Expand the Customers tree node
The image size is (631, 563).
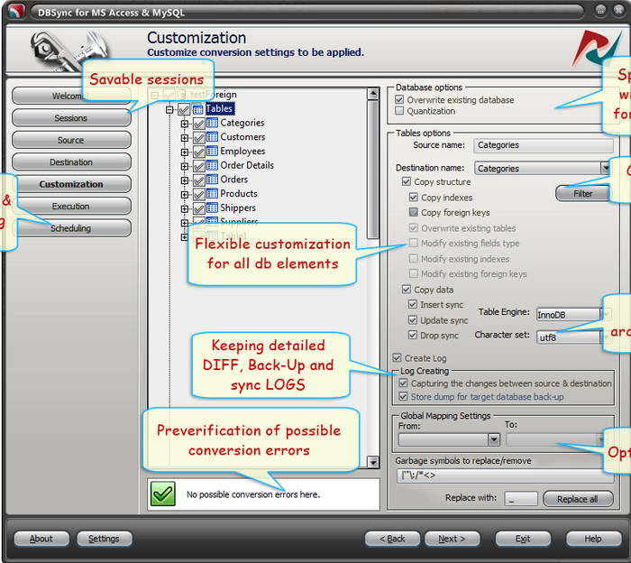[x=184, y=138]
